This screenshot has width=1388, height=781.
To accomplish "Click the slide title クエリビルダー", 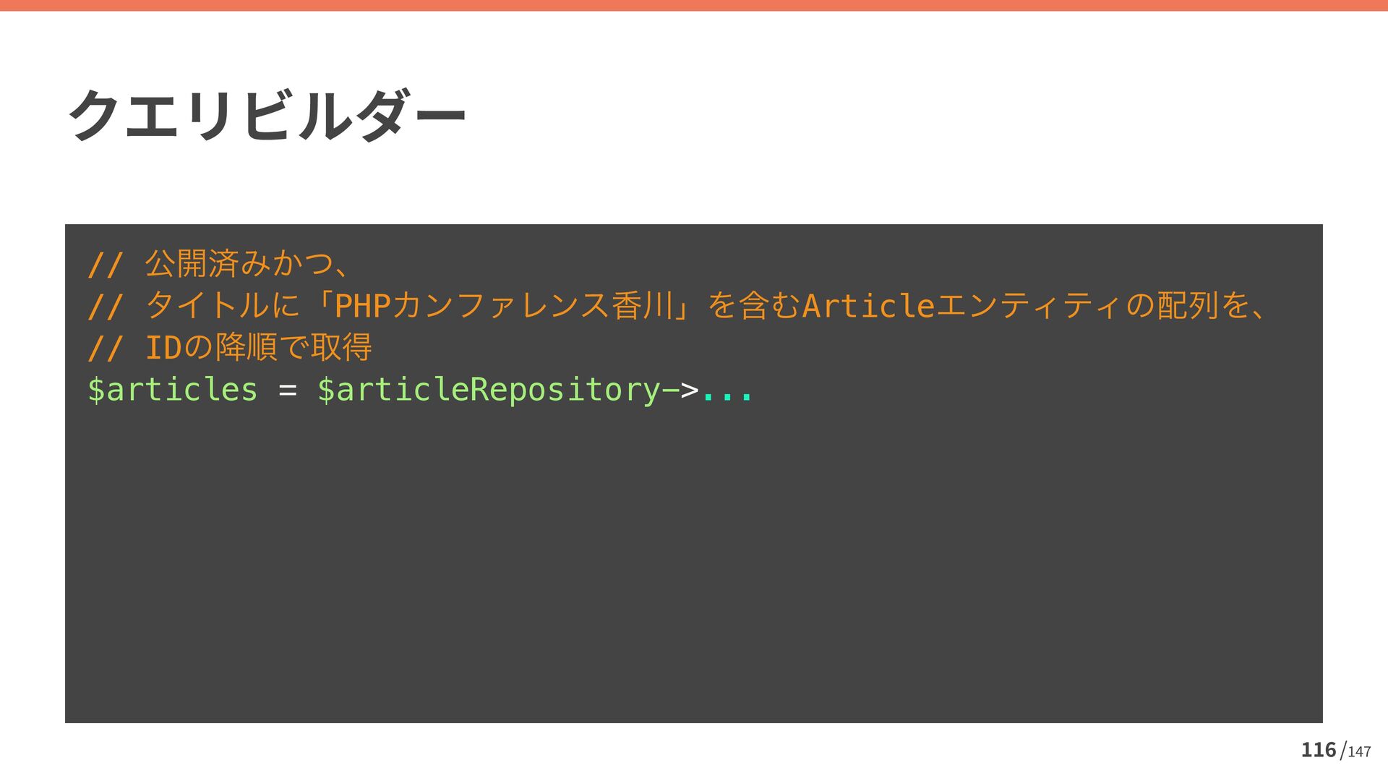I will click(267, 115).
